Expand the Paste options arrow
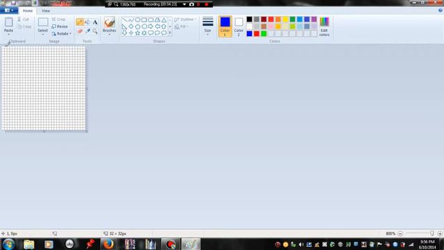The height and width of the screenshot is (250, 444). [8, 34]
